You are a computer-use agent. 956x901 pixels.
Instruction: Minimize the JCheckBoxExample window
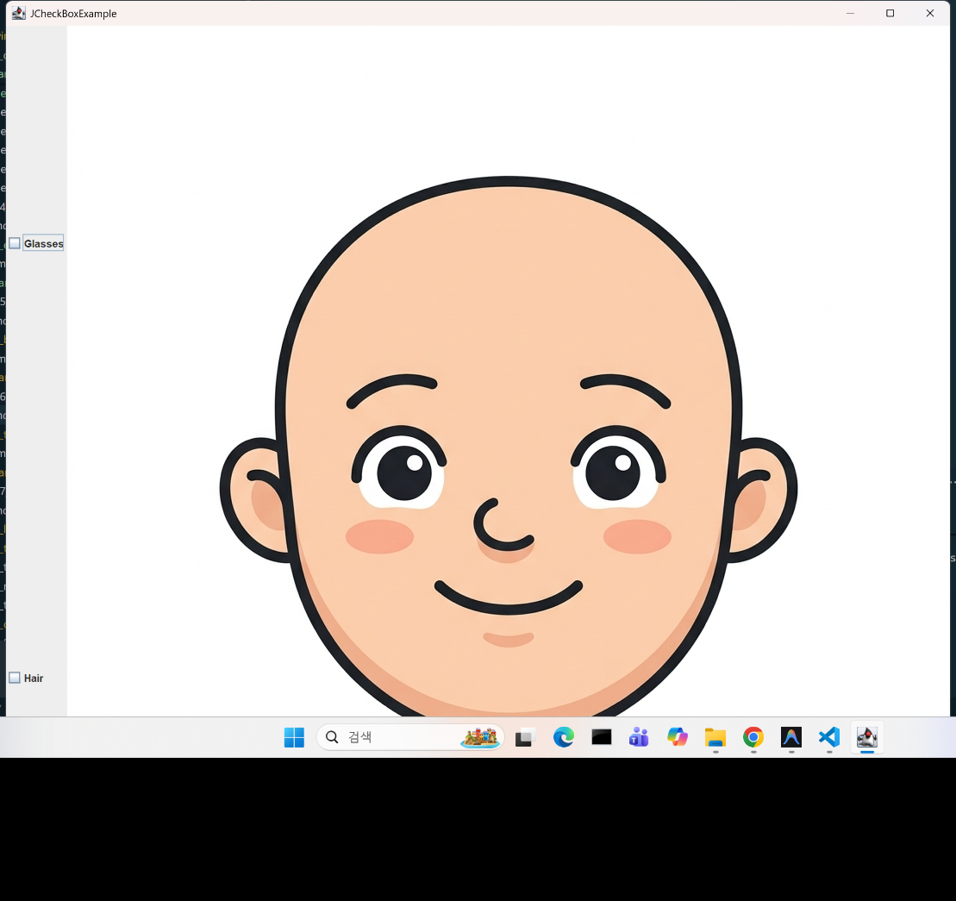(851, 14)
